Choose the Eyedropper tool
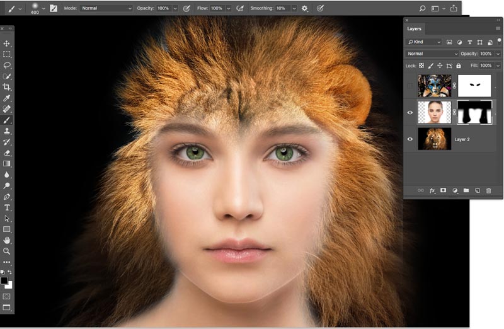504x329 pixels. click(x=7, y=98)
